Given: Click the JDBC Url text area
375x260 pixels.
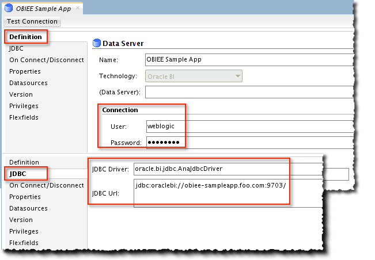Looking at the screenshot, I should [228, 193].
